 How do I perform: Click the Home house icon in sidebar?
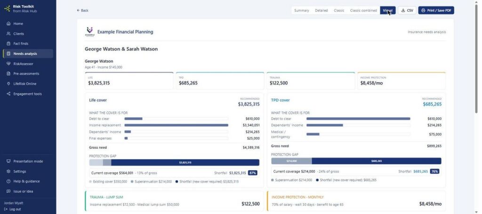tap(8, 23)
